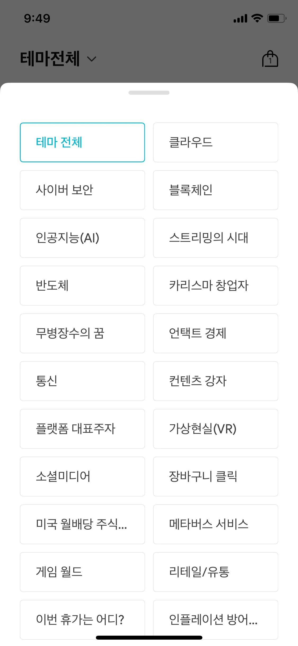Image resolution: width=298 pixels, height=646 pixels.
Task: Tap the 반도체 theme option
Action: click(82, 286)
